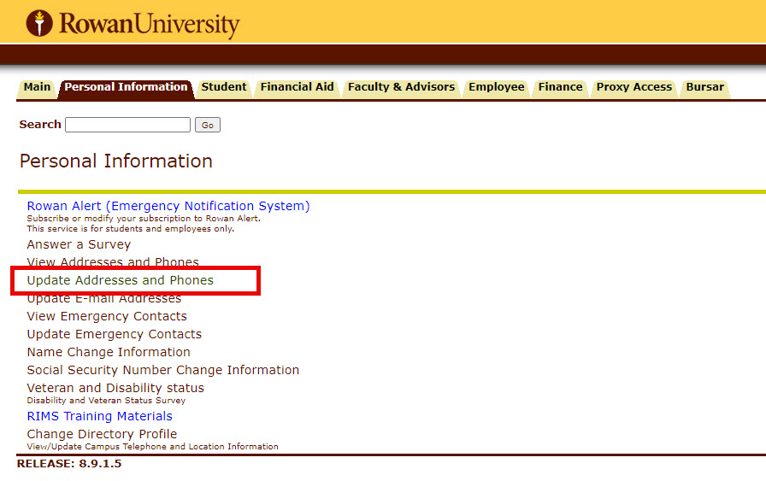Switch to the Finance tab
This screenshot has width=766, height=481.
560,87
